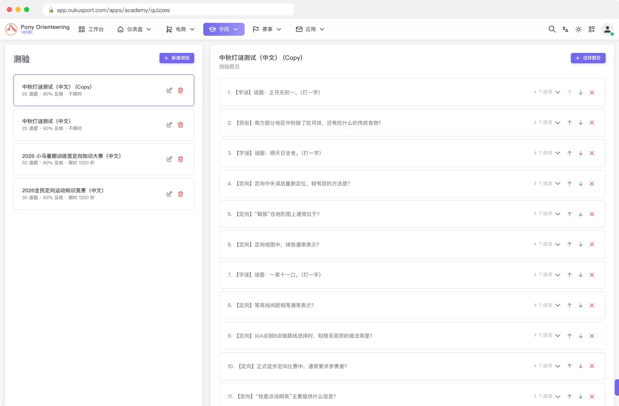
Task: Expand options of question 11 检查点说明表
Action: 558,396
